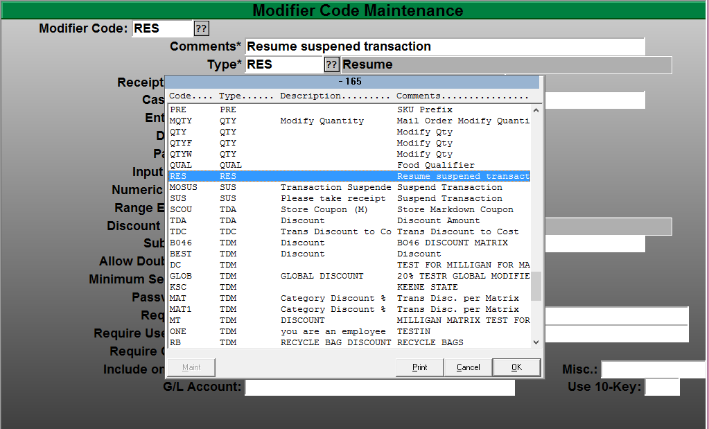The width and height of the screenshot is (709, 429).
Task: Click into the Comments text field
Action: click(x=444, y=46)
